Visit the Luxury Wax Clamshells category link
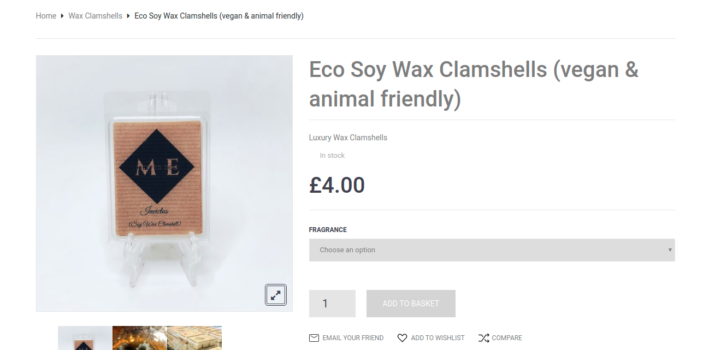 tap(348, 138)
